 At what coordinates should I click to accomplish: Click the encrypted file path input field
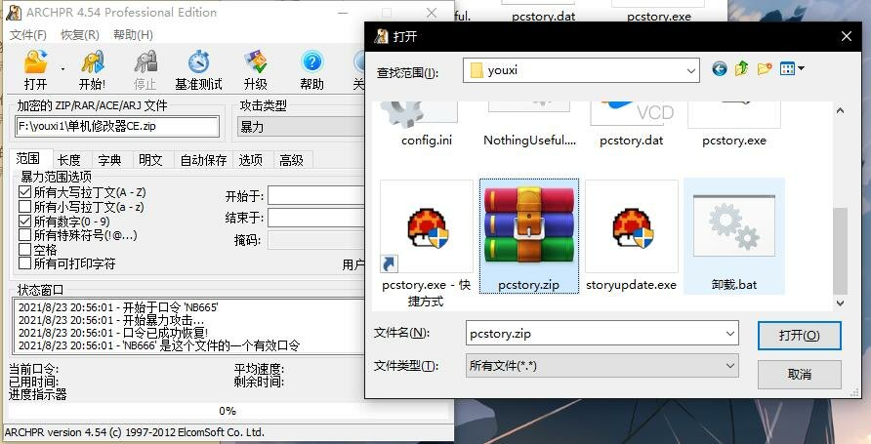point(117,127)
